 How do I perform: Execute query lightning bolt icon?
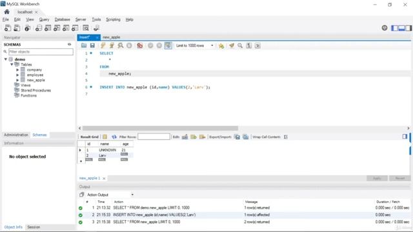[x=103, y=46]
